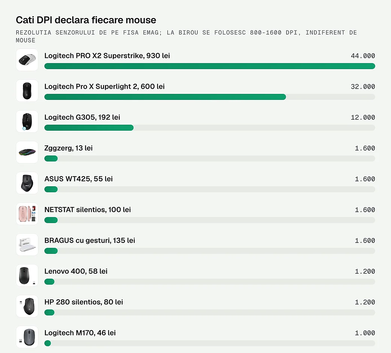Click the Logitech G305 product image

27,121
